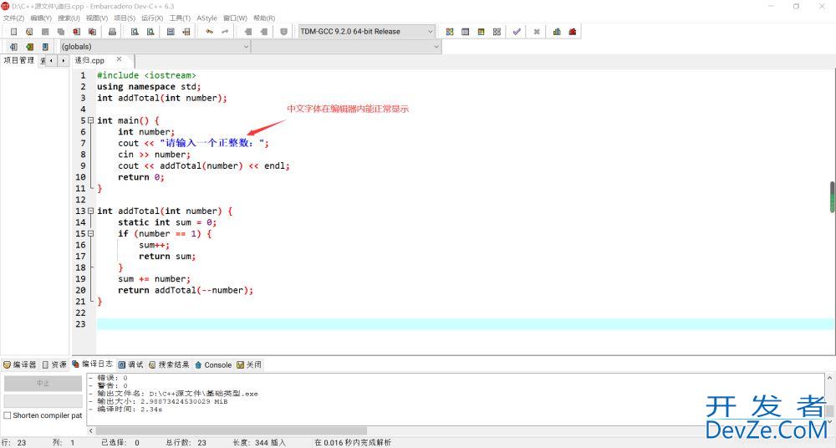Click the Compile and Run toolbar icon

point(481,32)
